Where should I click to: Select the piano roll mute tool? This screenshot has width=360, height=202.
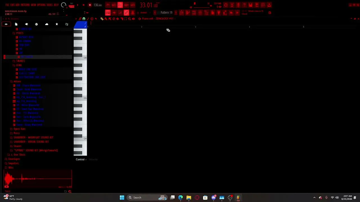pyautogui.click(x=118, y=19)
